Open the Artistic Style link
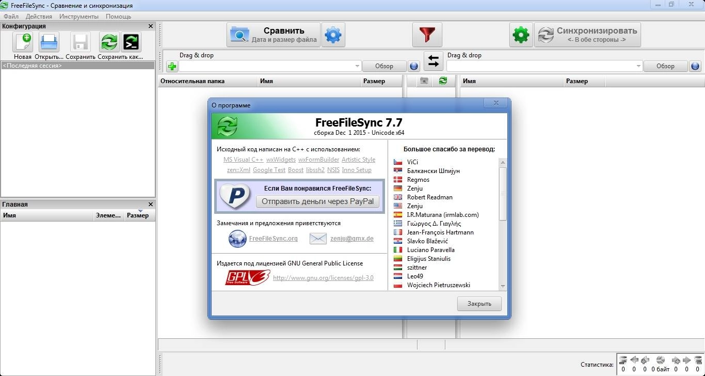This screenshot has width=705, height=376. [x=358, y=160]
